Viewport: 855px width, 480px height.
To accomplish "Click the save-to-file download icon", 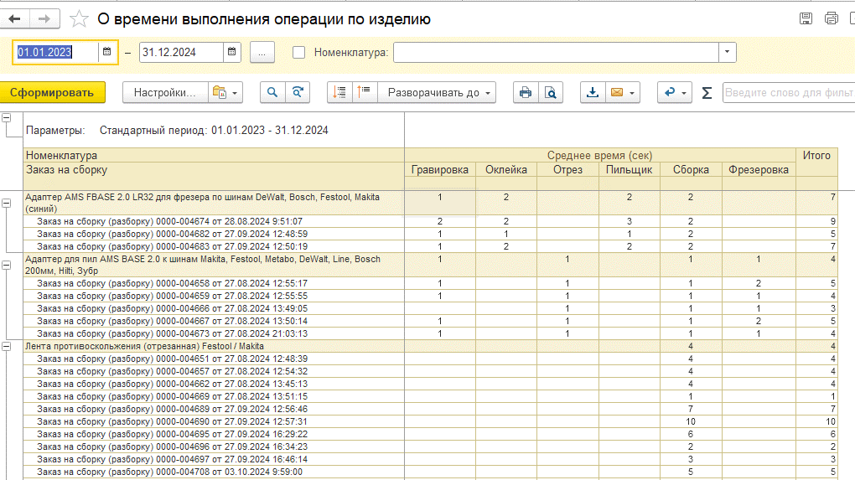I will tap(593, 93).
